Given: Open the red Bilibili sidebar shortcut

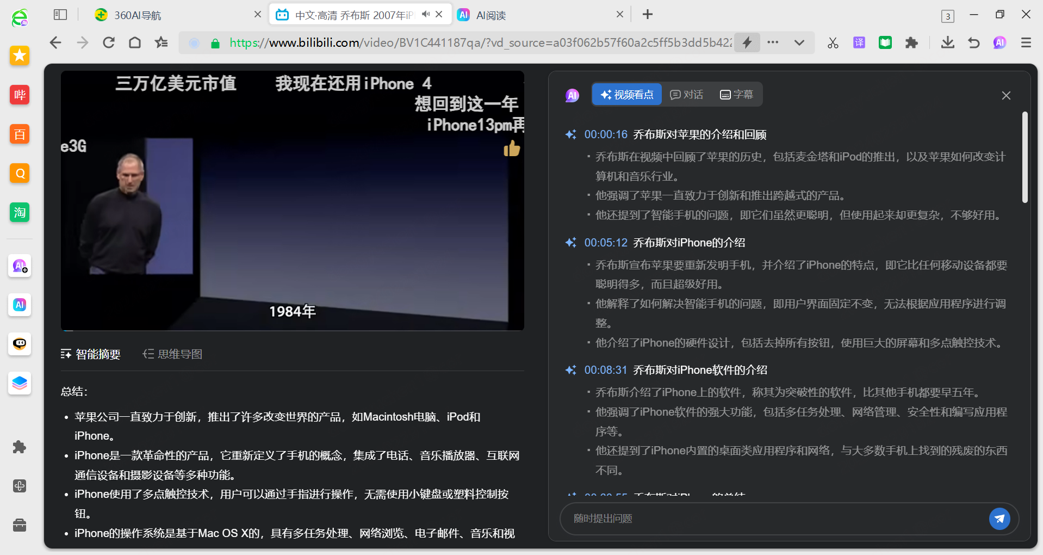Looking at the screenshot, I should coord(20,95).
